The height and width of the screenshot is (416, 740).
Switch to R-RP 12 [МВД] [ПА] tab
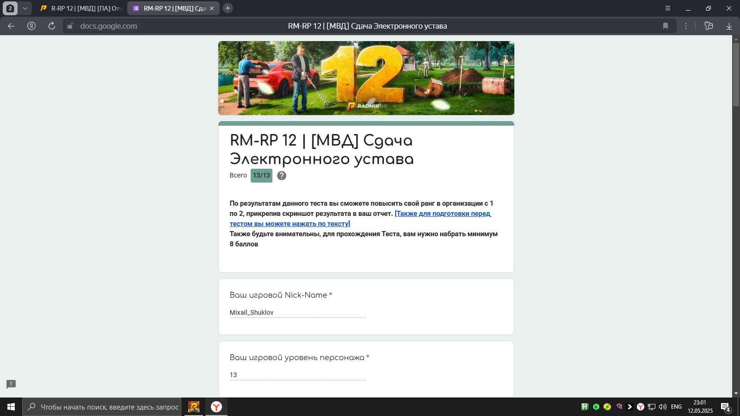(81, 8)
